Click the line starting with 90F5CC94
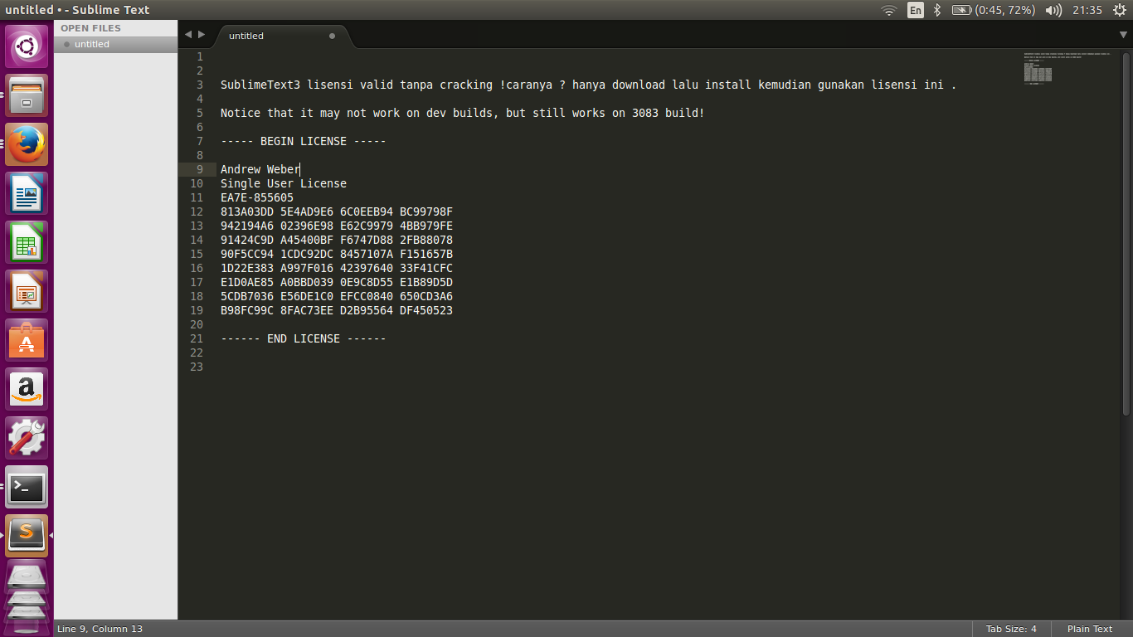This screenshot has height=637, width=1133. click(337, 254)
